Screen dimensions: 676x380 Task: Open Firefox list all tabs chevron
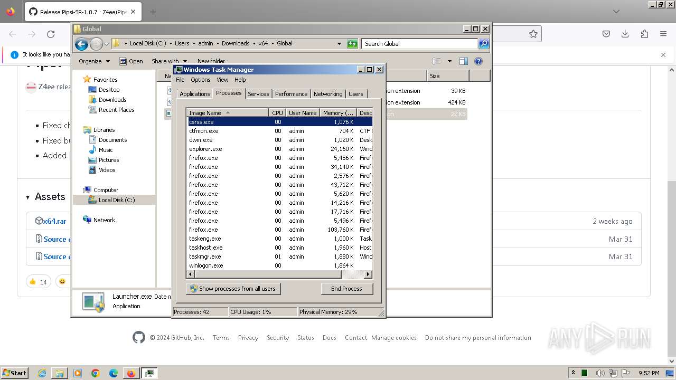pyautogui.click(x=616, y=12)
